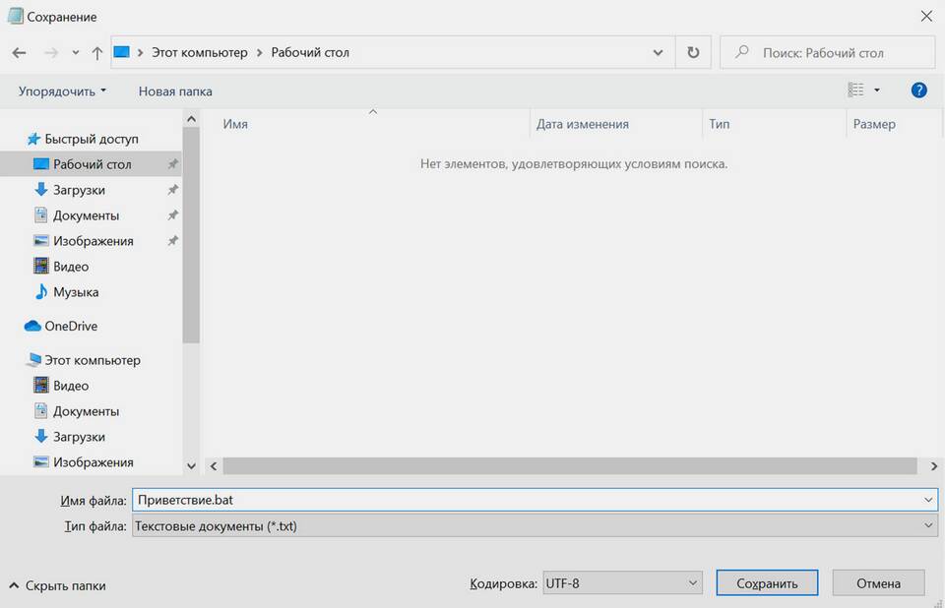Select 'Этот компьютер' in the navigation tree

click(92, 360)
